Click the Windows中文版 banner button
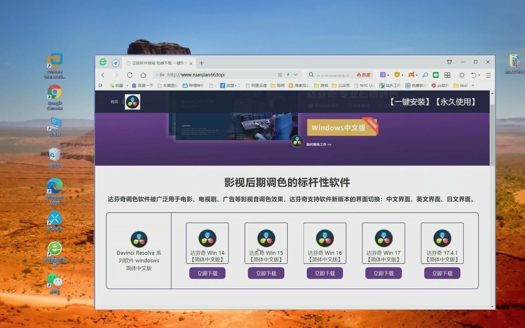This screenshot has width=525, height=328. point(342,128)
